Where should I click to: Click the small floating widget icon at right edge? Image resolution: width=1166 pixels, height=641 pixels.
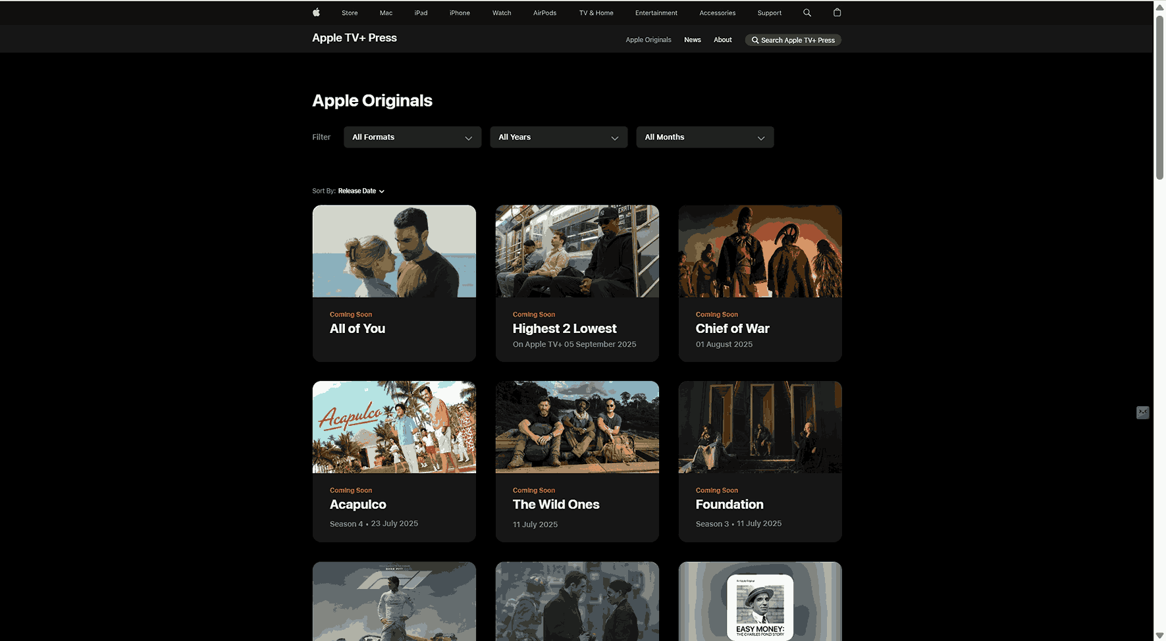(x=1143, y=413)
